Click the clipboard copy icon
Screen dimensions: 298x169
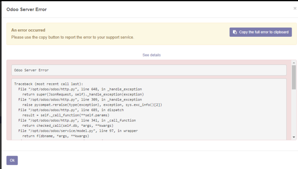coord(235,32)
